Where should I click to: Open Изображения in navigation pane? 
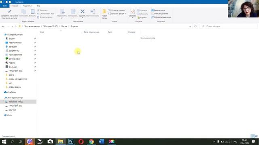(15, 55)
